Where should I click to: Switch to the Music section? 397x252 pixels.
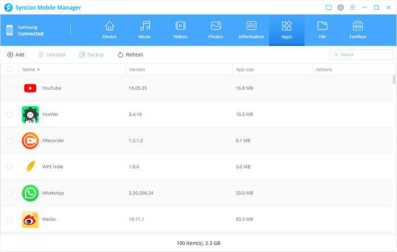point(145,27)
